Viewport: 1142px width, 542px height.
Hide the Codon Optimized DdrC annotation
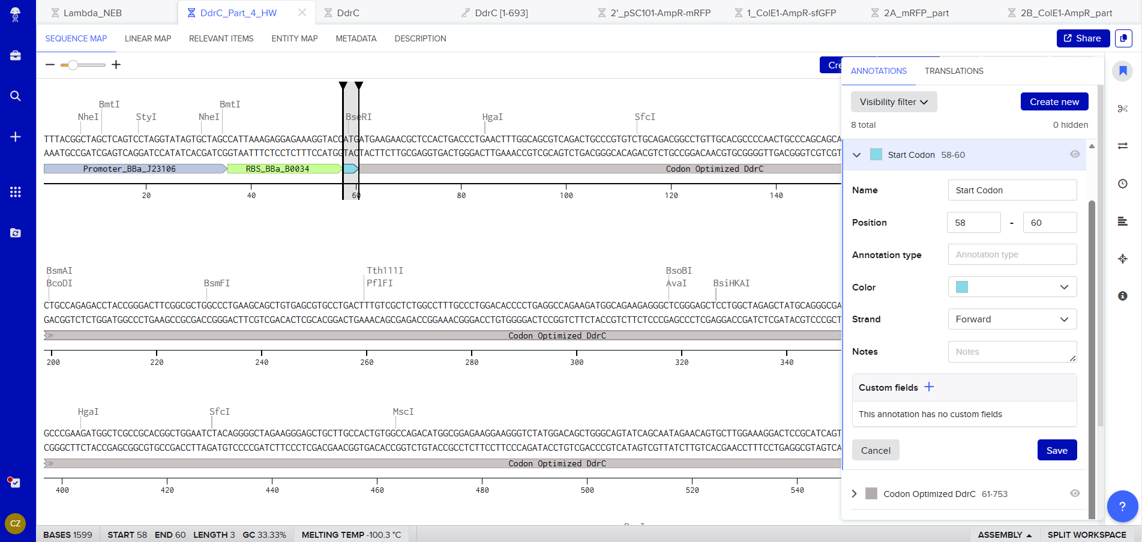pos(1074,493)
